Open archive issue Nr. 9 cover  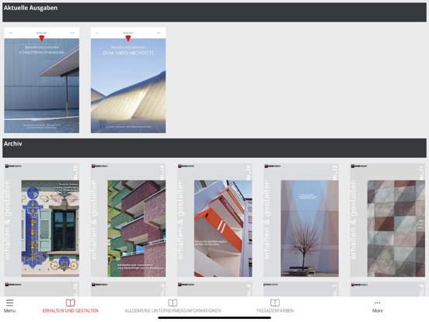tap(128, 289)
